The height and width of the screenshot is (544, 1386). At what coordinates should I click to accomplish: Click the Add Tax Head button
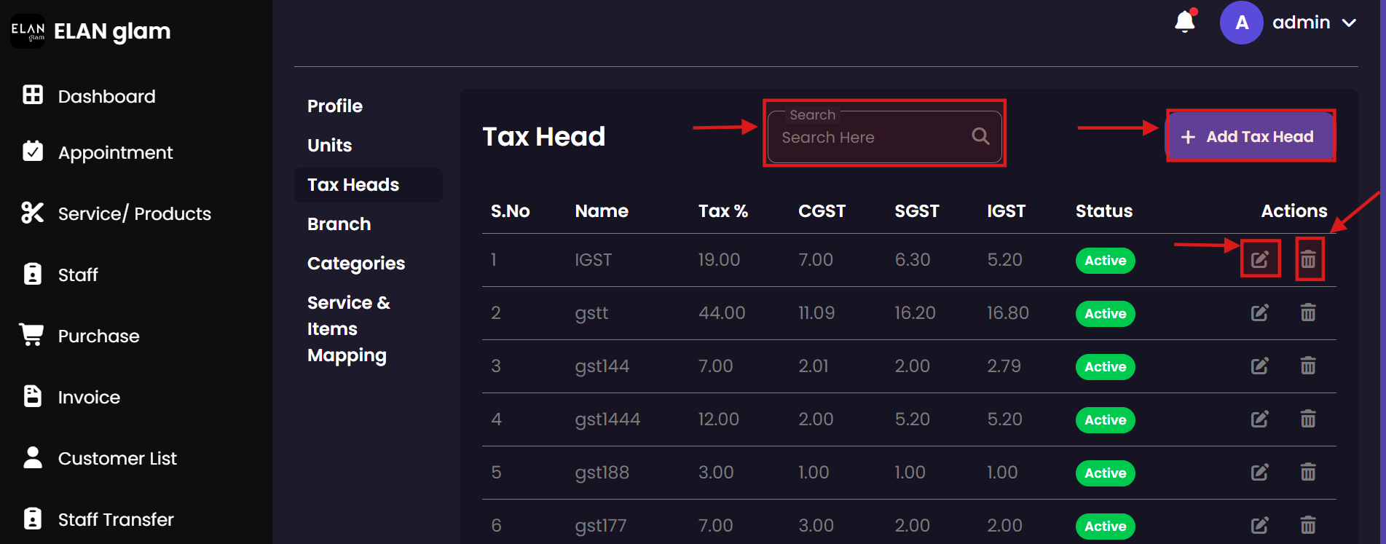[x=1250, y=137]
